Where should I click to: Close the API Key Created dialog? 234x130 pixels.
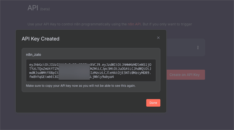point(158,38)
